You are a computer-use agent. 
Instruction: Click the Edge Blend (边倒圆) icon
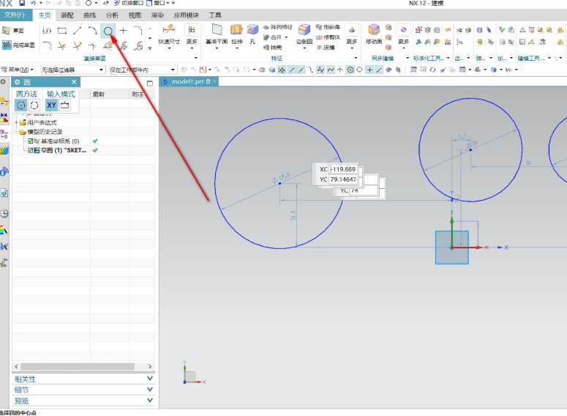[x=304, y=30]
